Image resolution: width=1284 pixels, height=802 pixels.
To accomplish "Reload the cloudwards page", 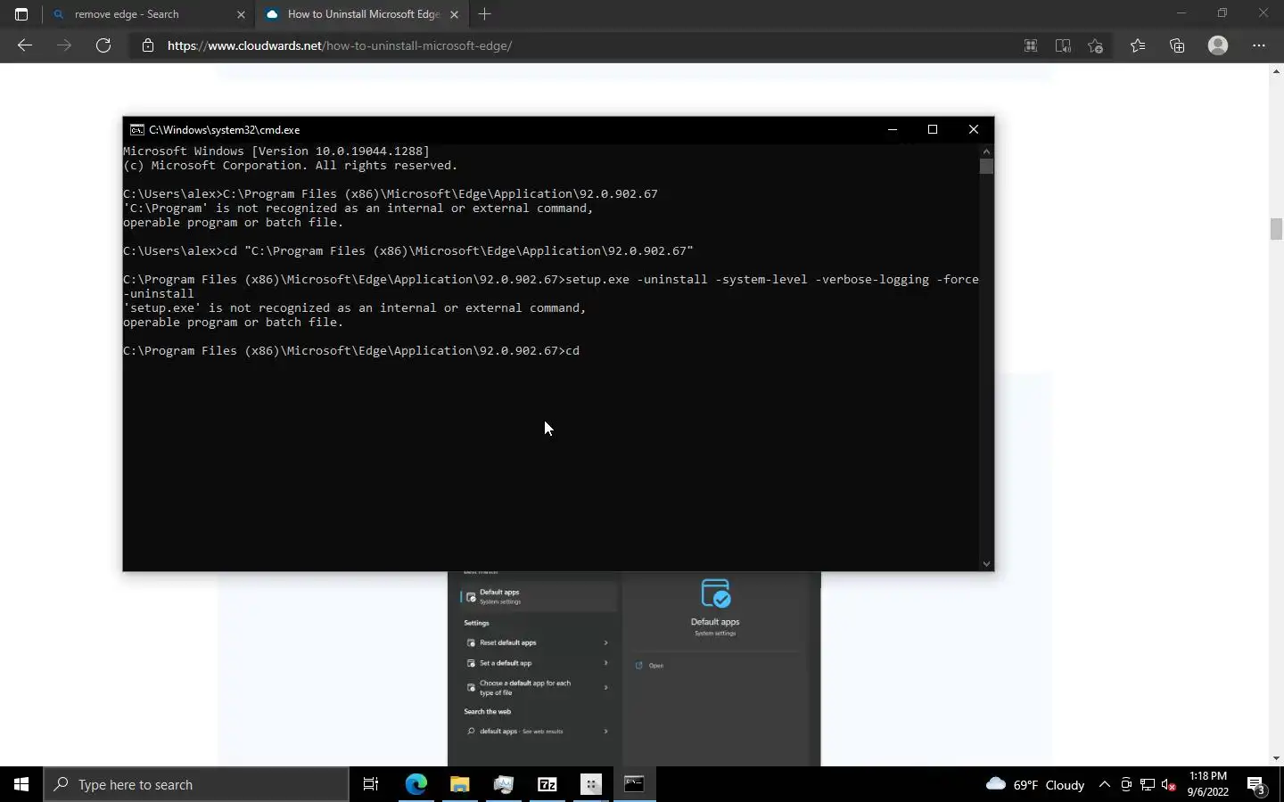I will pos(103,45).
